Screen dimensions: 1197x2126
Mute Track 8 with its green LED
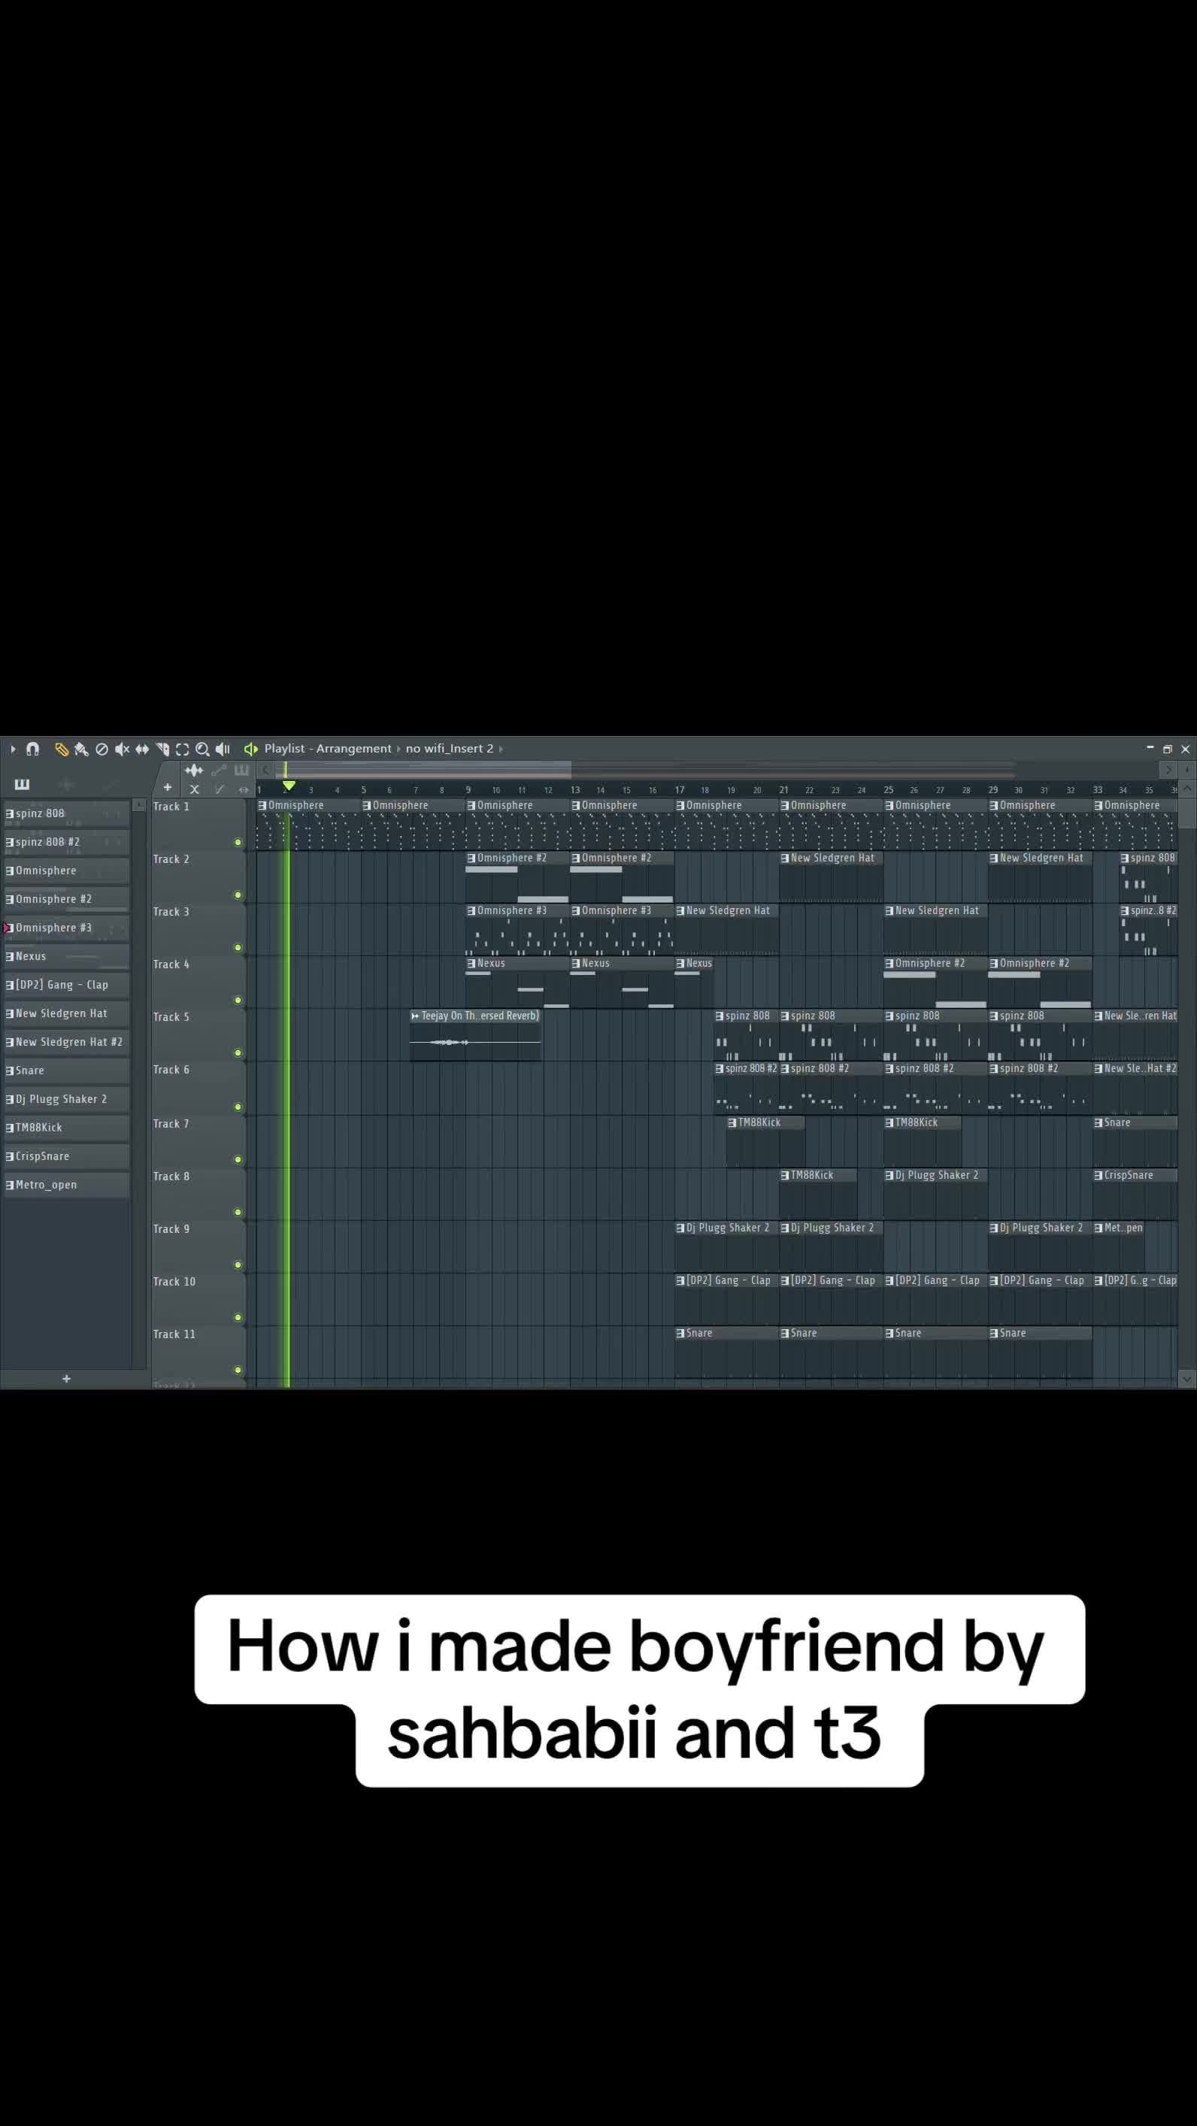pyautogui.click(x=238, y=1213)
